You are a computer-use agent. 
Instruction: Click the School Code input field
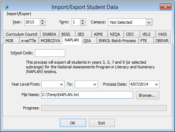click(50, 53)
